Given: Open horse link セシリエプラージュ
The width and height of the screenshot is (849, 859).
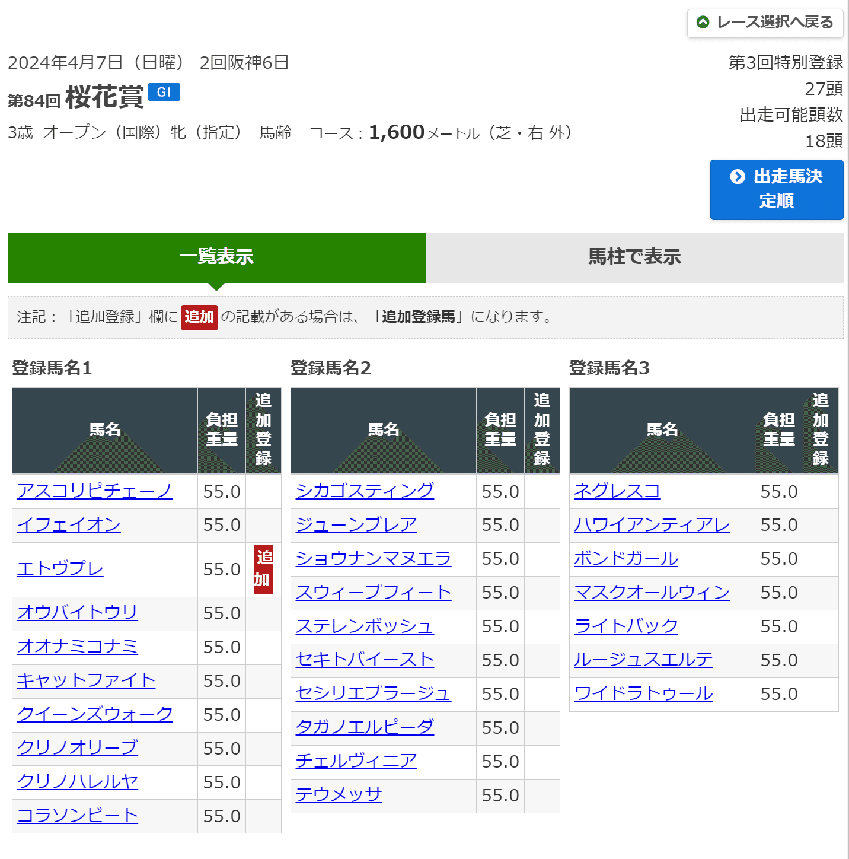Looking at the screenshot, I should pos(374,694).
